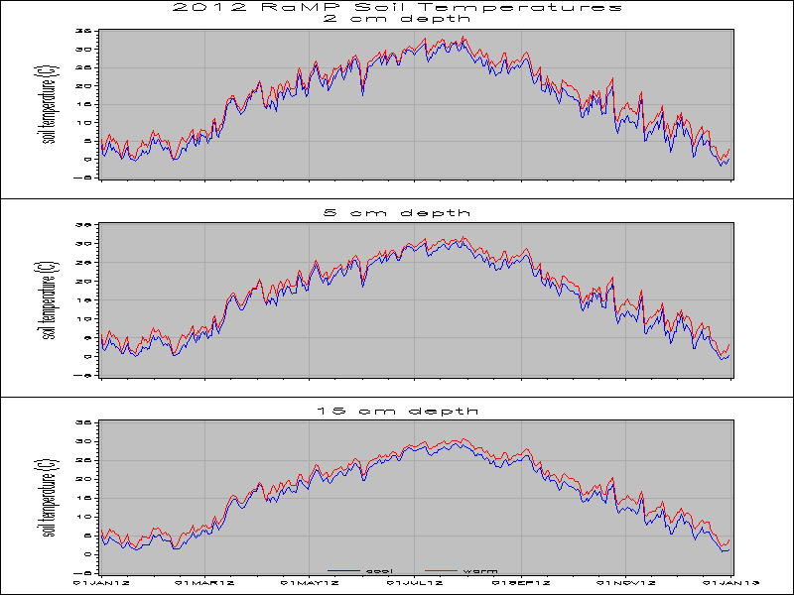Click the soil temperature axis label of 5 cm chart
The image size is (794, 595).
(x=45, y=300)
